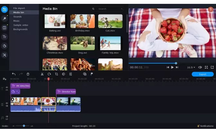Image resolution: width=216 pixels, height=133 pixels.
Task: Rotate the selected clip
Action: (49, 74)
